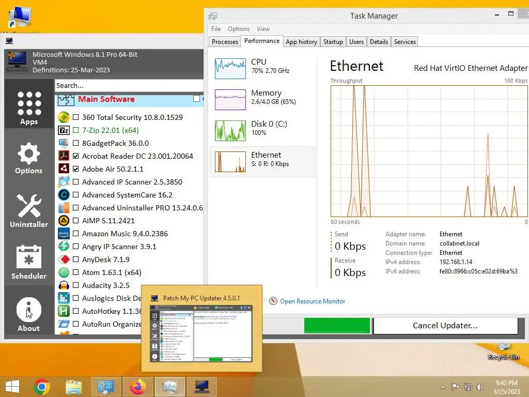Tick the AnyDesk 7.1.9 checkbox
Image resolution: width=529 pixels, height=397 pixels.
(75, 259)
